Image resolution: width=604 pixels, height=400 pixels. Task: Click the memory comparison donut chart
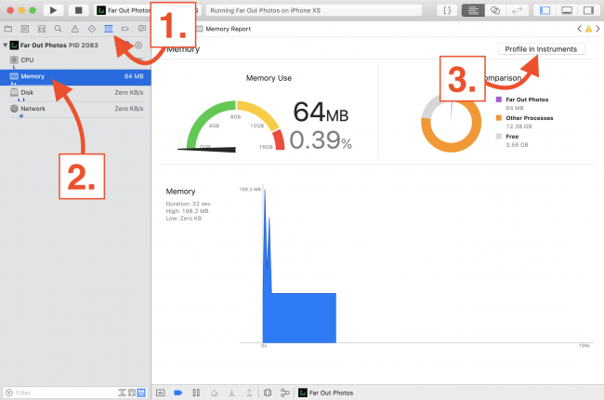click(x=451, y=122)
